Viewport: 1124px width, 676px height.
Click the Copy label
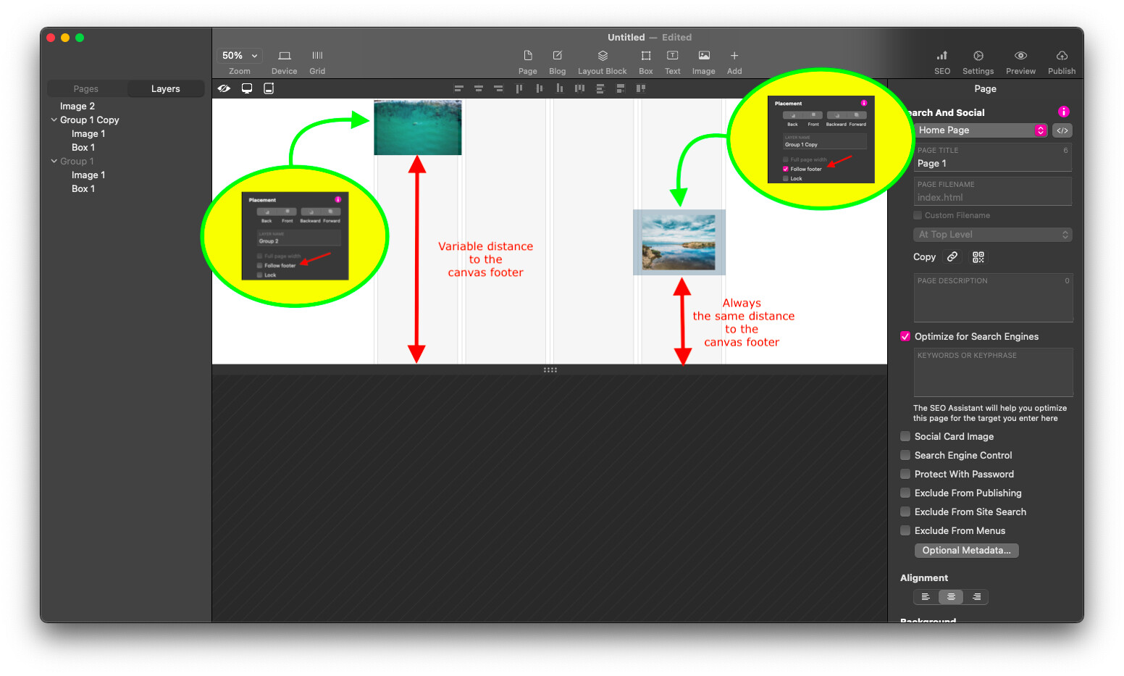point(924,257)
